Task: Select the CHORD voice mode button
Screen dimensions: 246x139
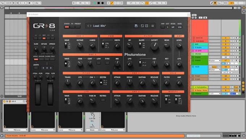Action: pos(47,59)
